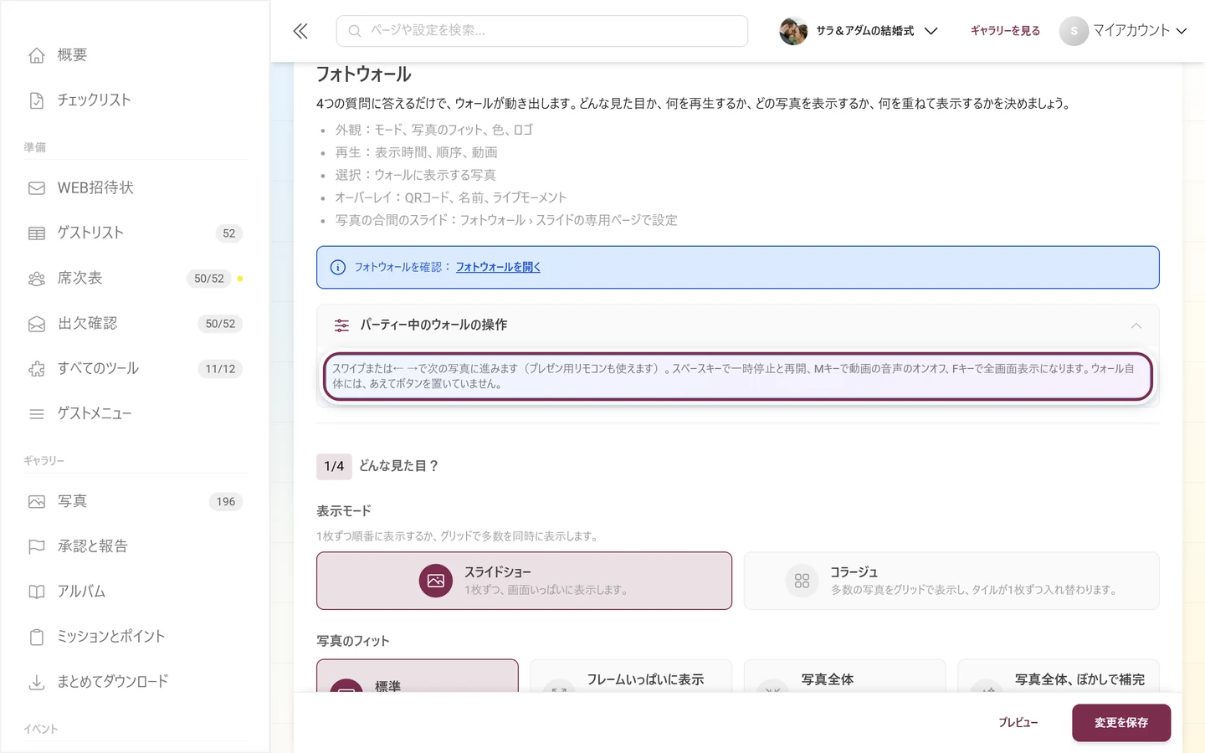
Task: Click the プレビュー button
Action: 1018,723
